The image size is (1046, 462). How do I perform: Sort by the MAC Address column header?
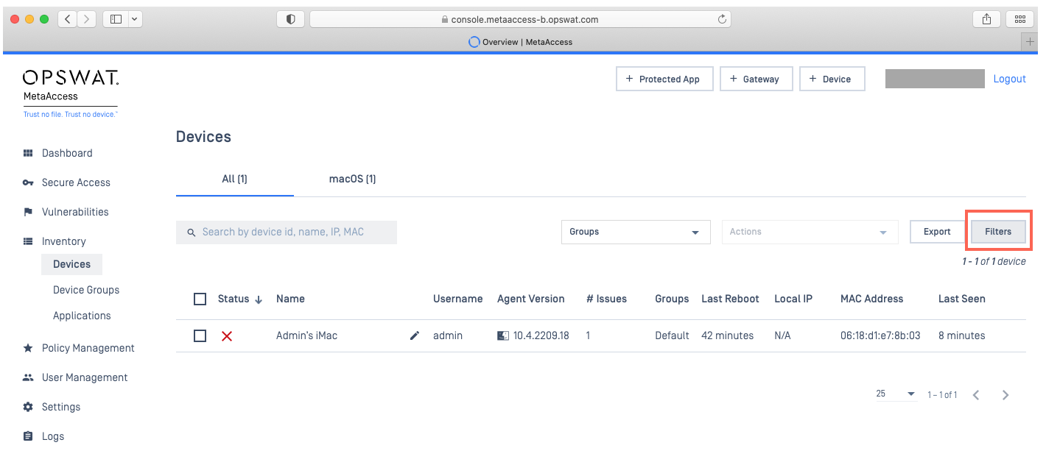871,299
